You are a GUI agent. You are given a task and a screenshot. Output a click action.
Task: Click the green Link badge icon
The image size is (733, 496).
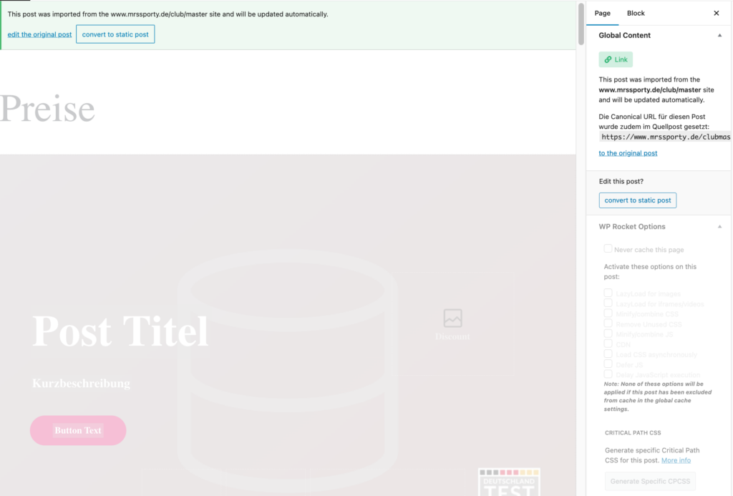616,60
